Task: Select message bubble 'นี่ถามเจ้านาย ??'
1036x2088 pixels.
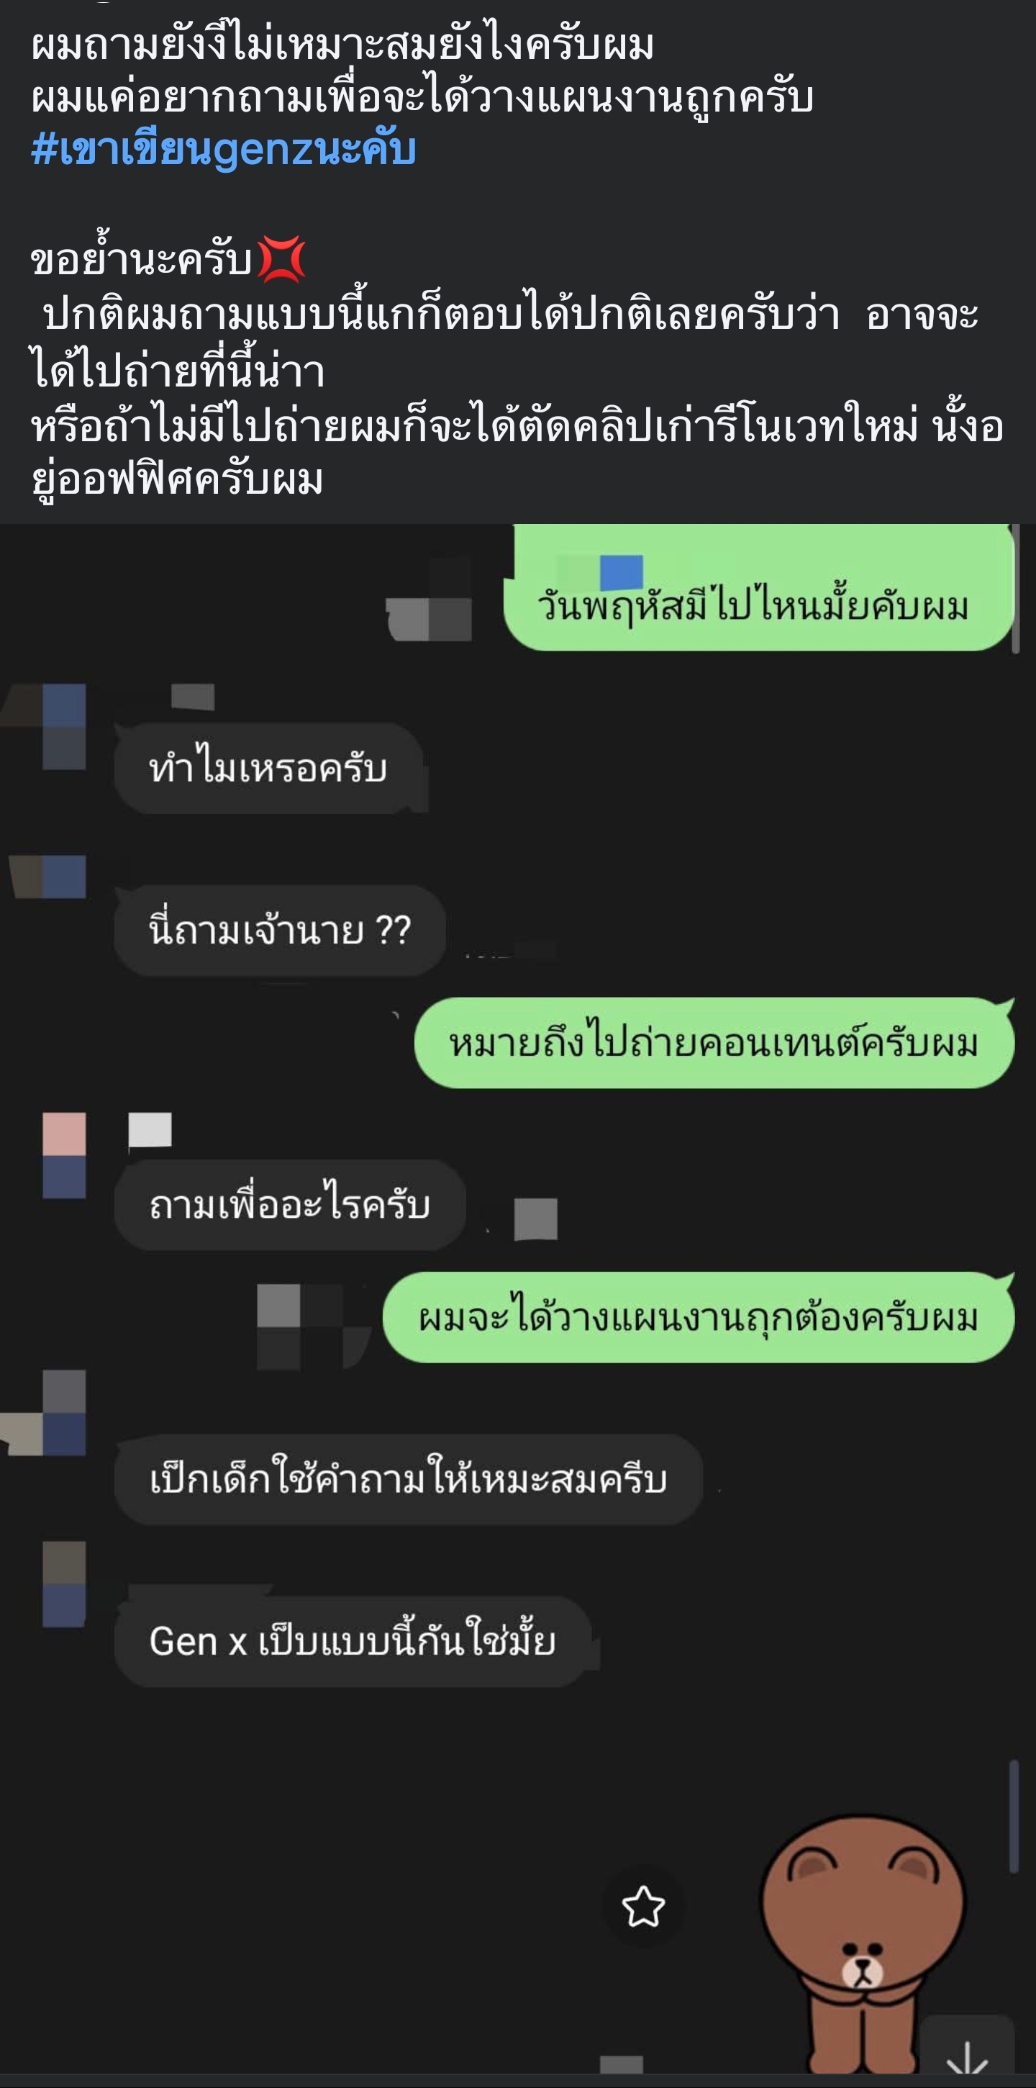Action: point(281,931)
